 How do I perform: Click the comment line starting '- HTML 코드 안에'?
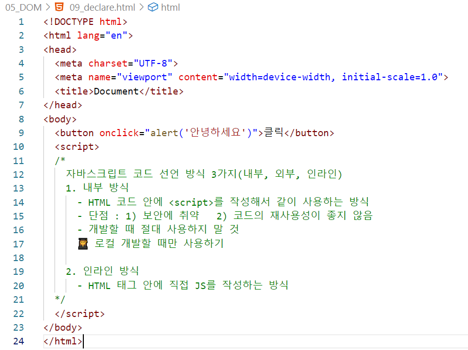click(x=223, y=202)
